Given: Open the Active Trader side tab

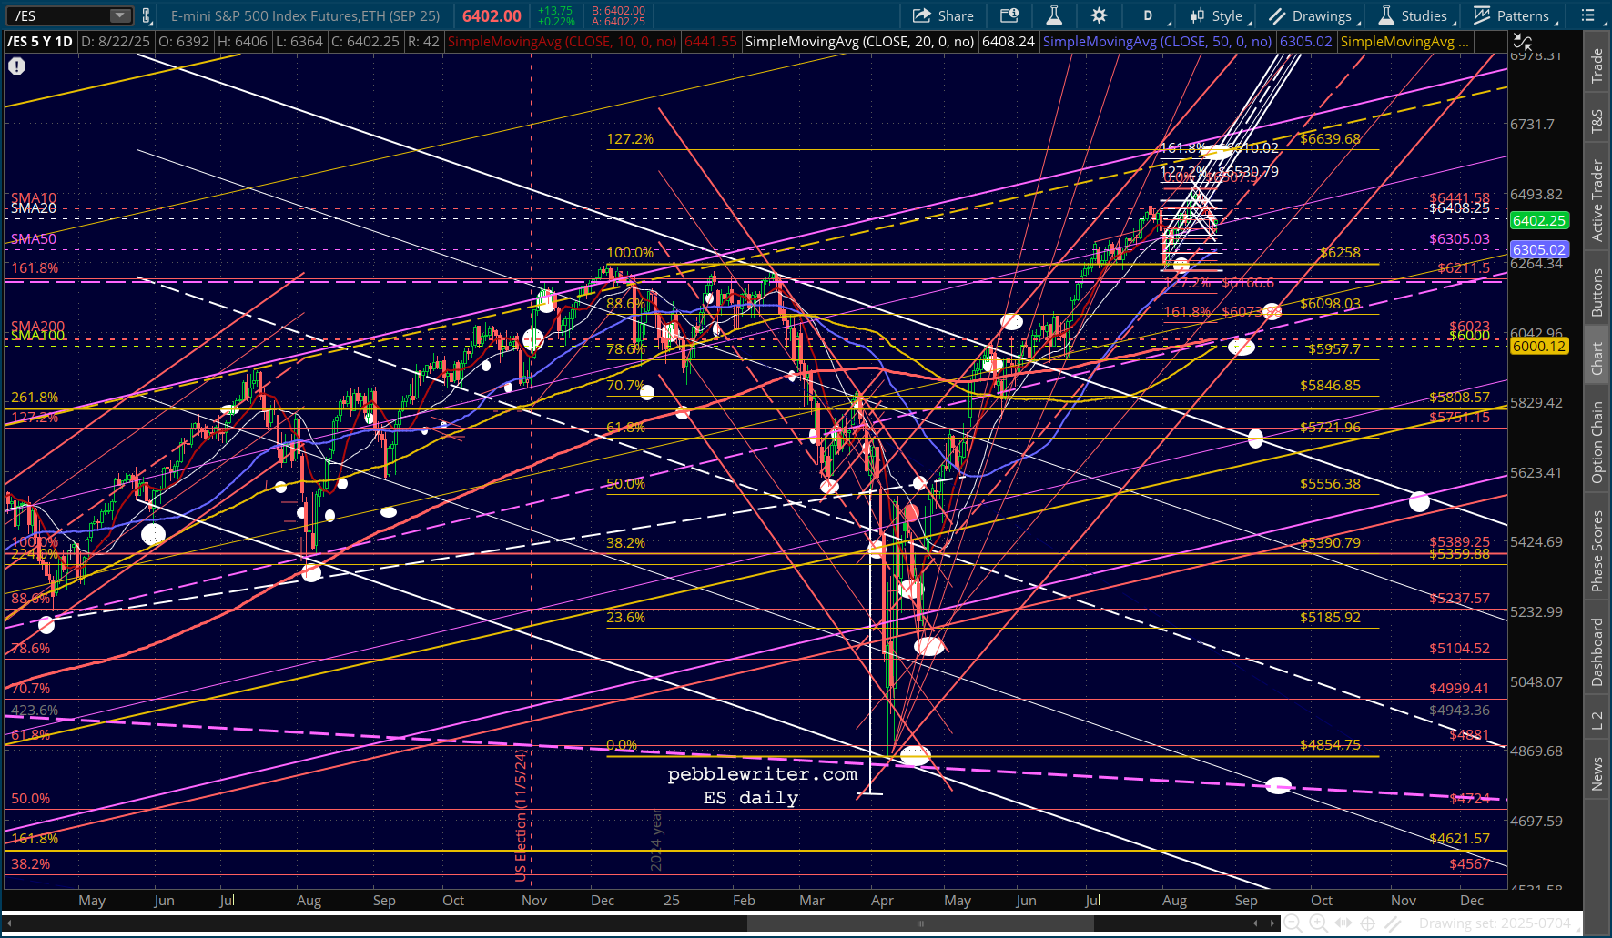Looking at the screenshot, I should coord(1597,200).
